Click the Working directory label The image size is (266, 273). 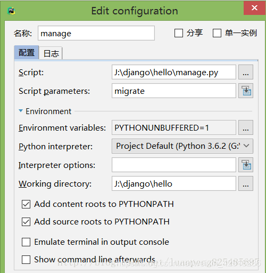(x=55, y=184)
